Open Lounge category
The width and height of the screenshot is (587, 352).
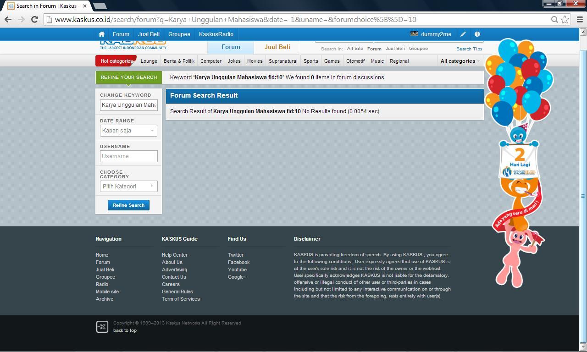(x=149, y=61)
